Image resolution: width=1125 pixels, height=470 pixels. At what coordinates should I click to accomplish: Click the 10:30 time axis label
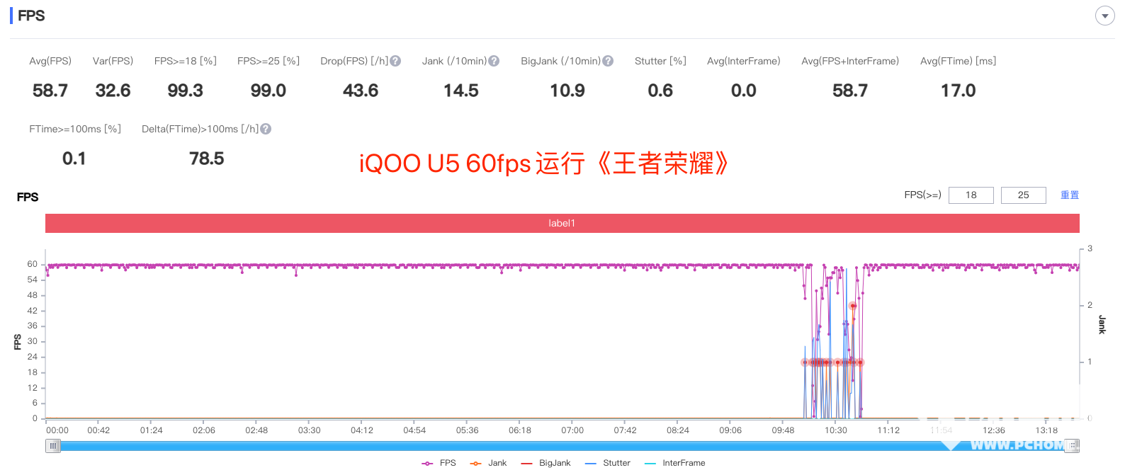point(836,430)
